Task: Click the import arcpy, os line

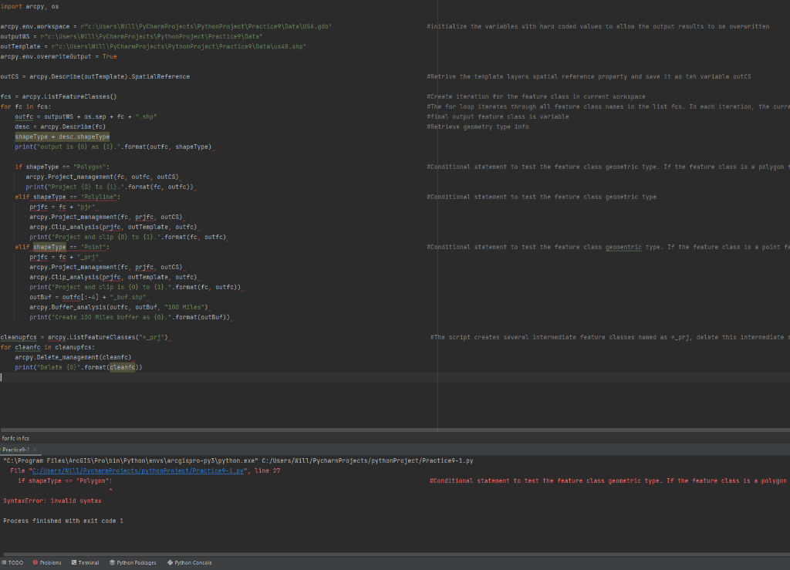Action: [30, 6]
